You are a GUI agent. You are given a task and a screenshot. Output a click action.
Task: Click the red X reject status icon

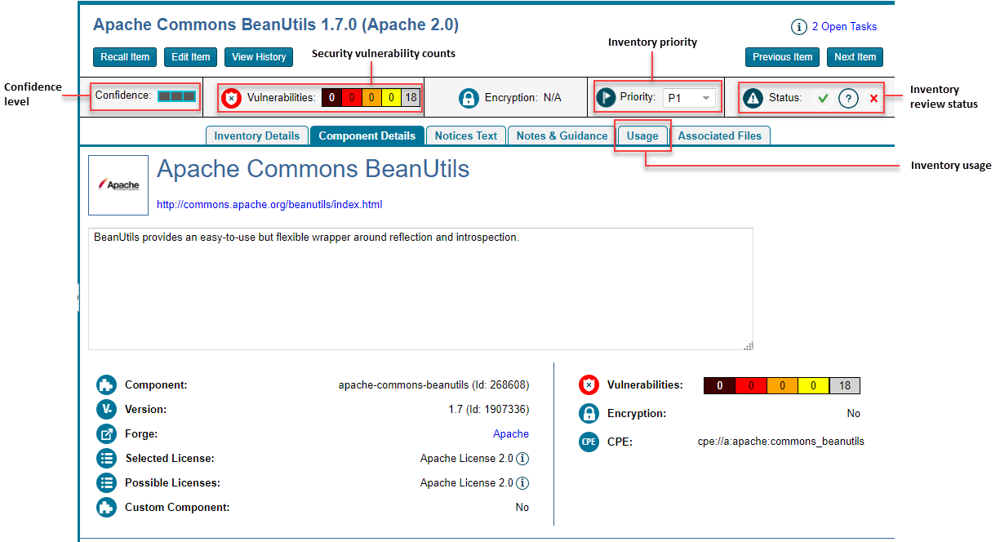[873, 99]
